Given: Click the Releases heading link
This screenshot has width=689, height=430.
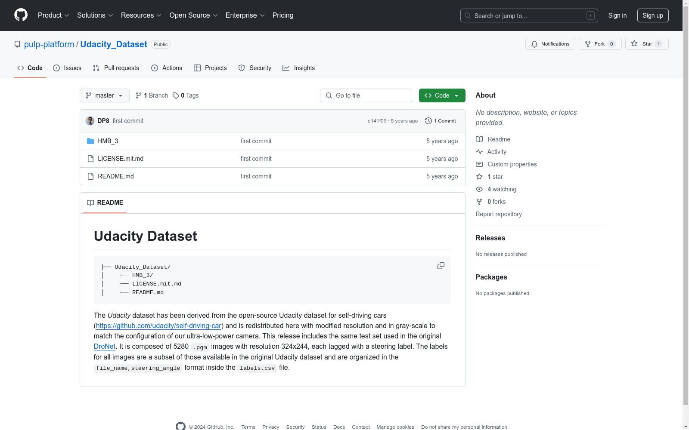Looking at the screenshot, I should (490, 238).
